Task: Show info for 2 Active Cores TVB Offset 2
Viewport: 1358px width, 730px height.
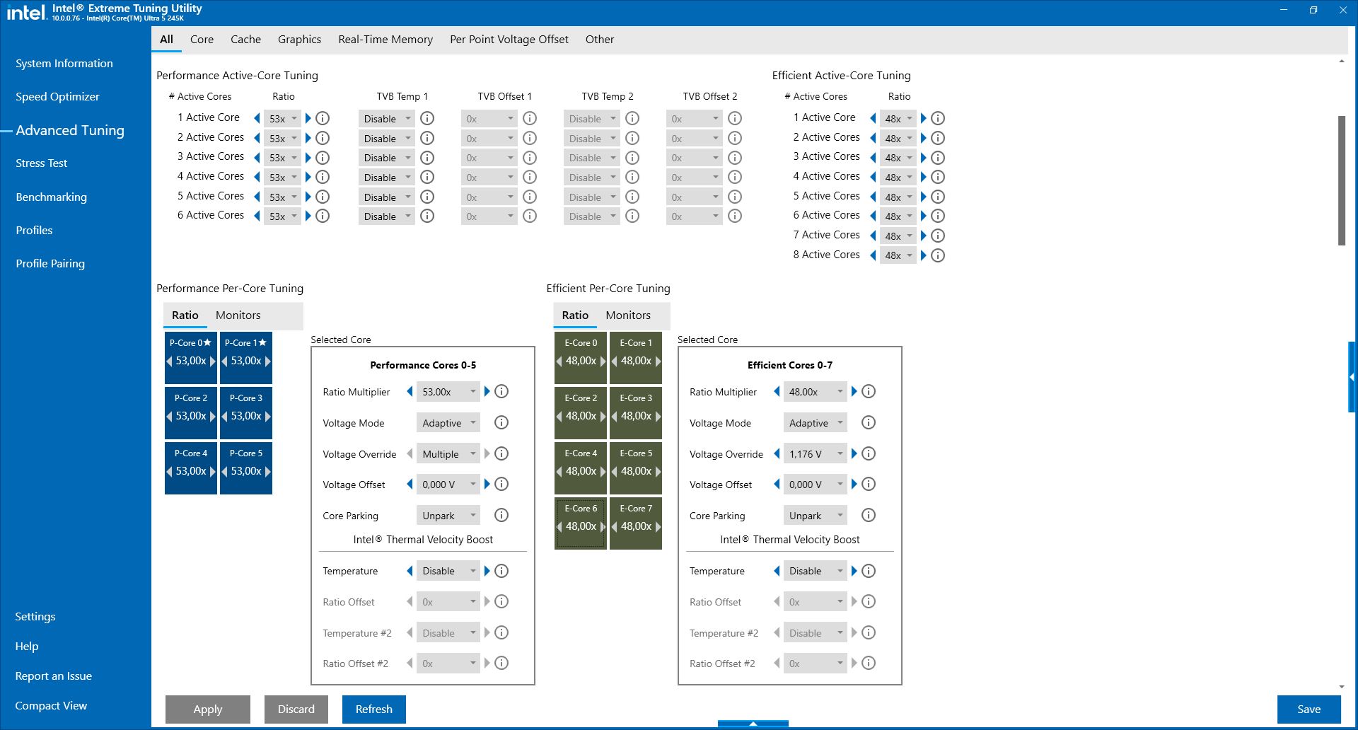Action: click(735, 138)
